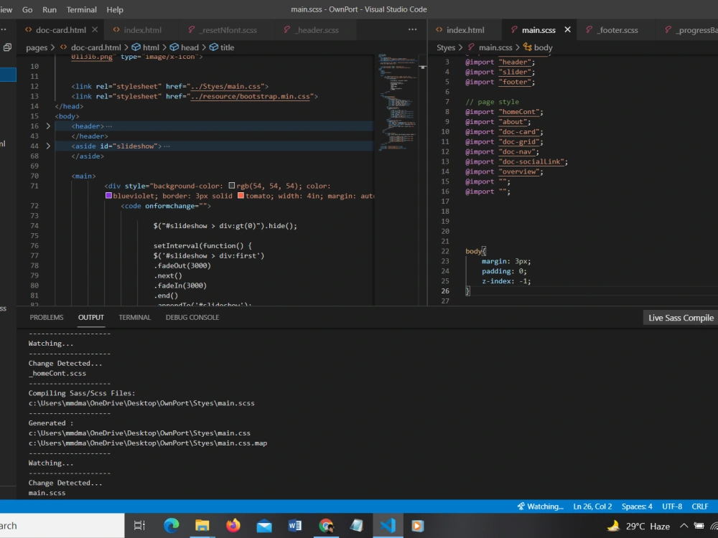718x538 pixels.
Task: Open the Go menu
Action: tap(27, 9)
